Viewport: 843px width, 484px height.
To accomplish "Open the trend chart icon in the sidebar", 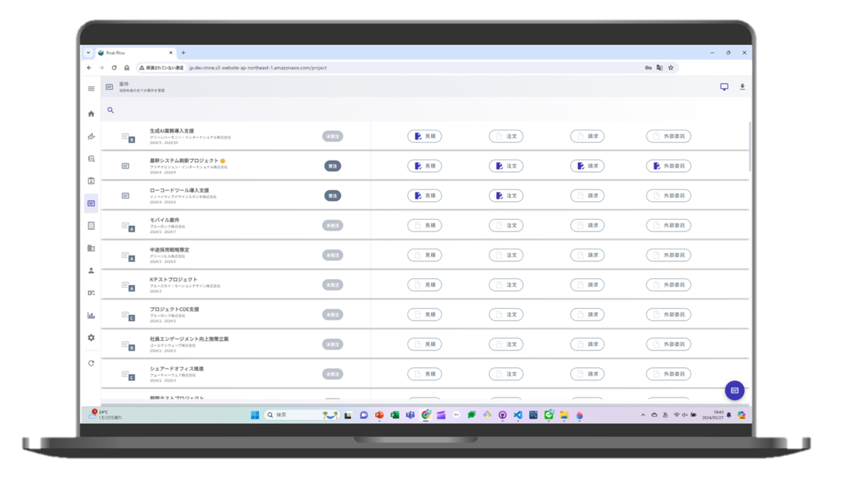I will click(x=91, y=136).
